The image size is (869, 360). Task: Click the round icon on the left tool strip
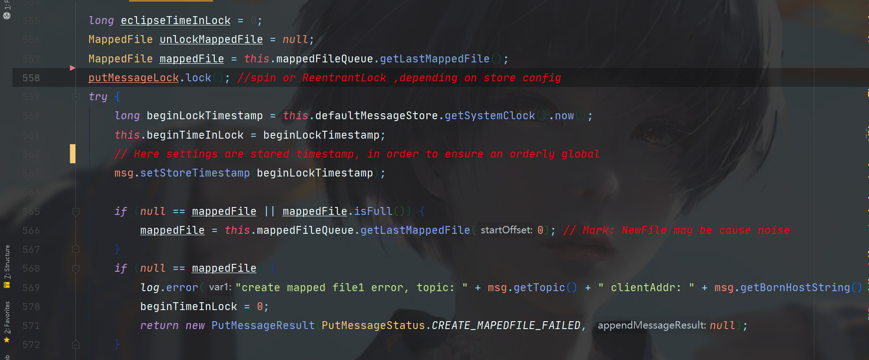pyautogui.click(x=7, y=15)
